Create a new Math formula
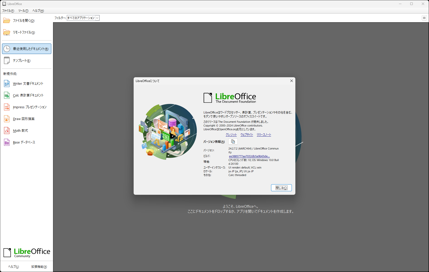This screenshot has width=429, height=272. (x=19, y=130)
